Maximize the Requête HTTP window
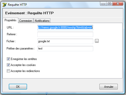This screenshot has width=126, height=95. click(109, 4)
